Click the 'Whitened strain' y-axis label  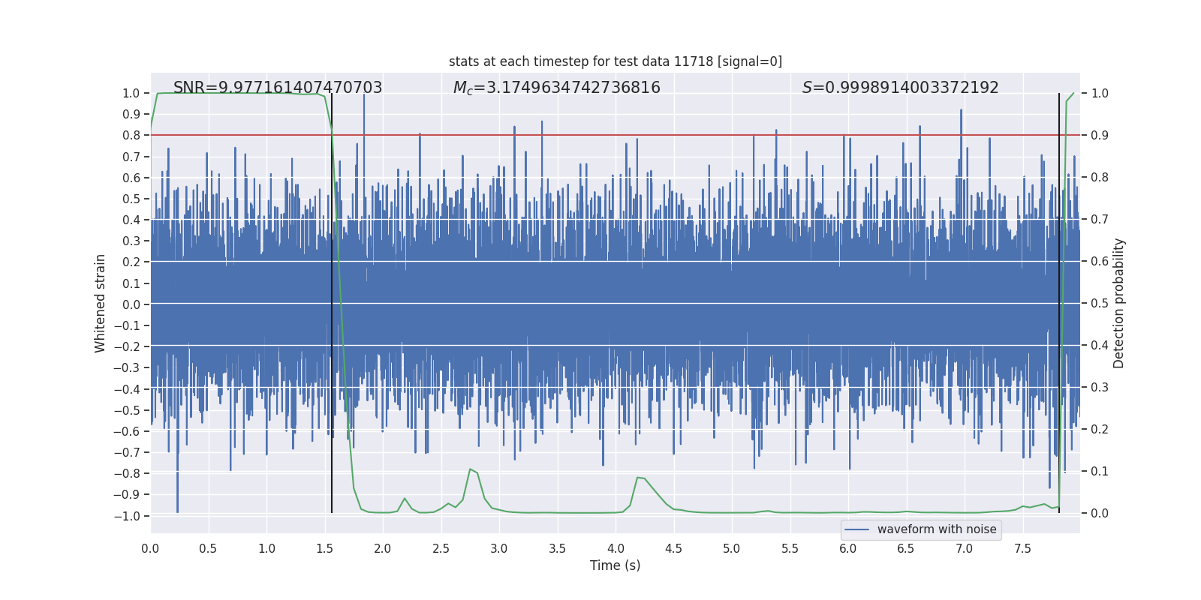(100, 303)
